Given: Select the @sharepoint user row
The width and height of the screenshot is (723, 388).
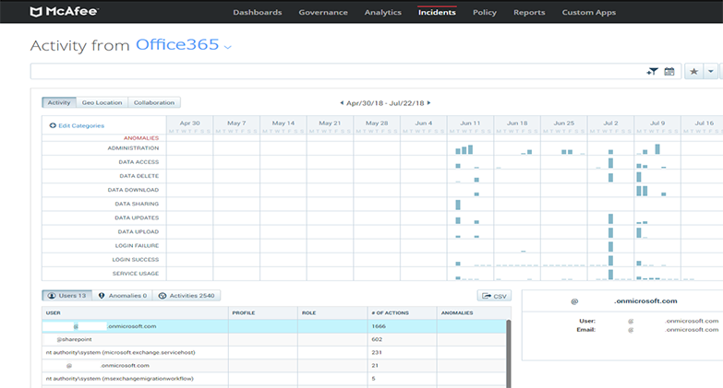Looking at the screenshot, I should coord(274,339).
